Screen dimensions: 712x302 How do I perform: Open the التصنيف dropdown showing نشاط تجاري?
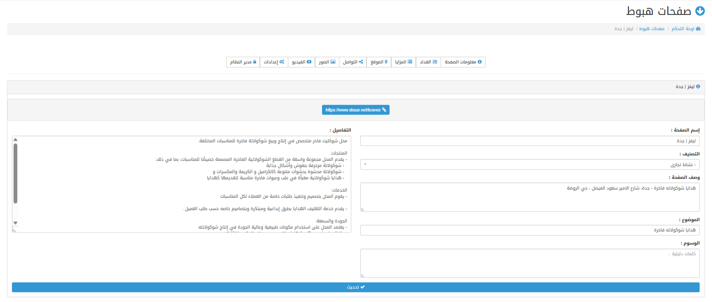[530, 164]
